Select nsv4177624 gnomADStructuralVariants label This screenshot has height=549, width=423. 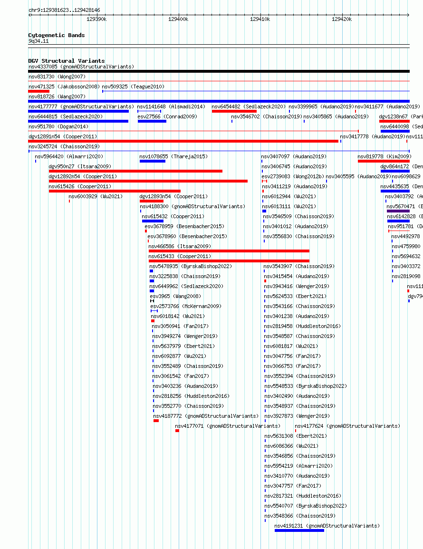coord(348,426)
